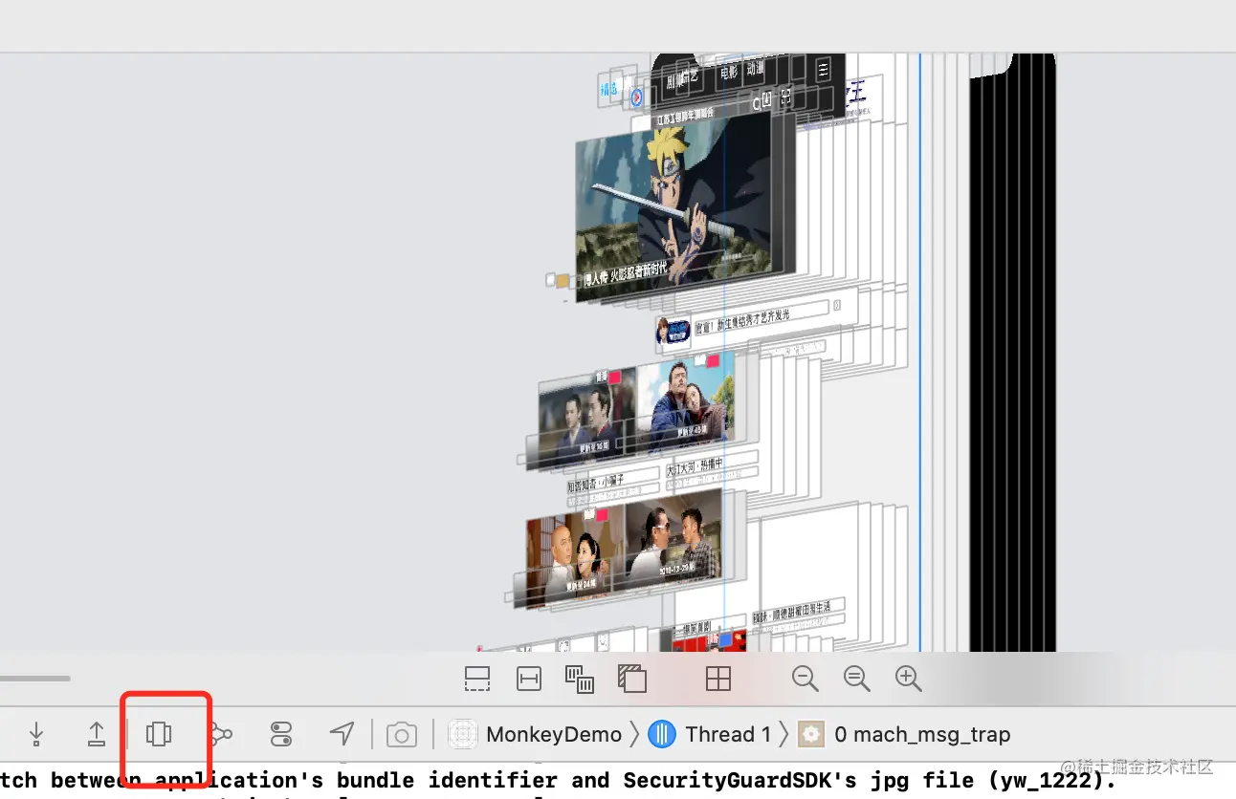Select the hamburger menu icon in app view
Screen dimensions: 1236x799
click(823, 71)
